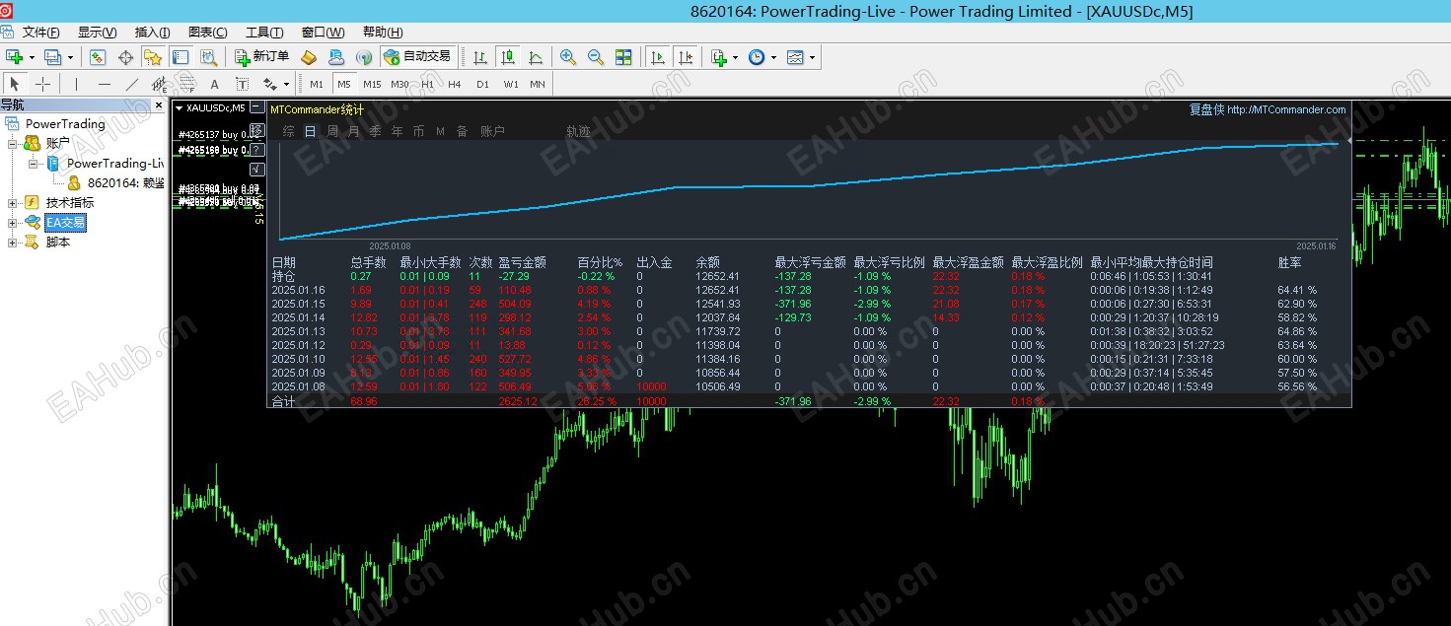Collapse the 账户 tree node
Screen dimensions: 1451x626
point(13,143)
